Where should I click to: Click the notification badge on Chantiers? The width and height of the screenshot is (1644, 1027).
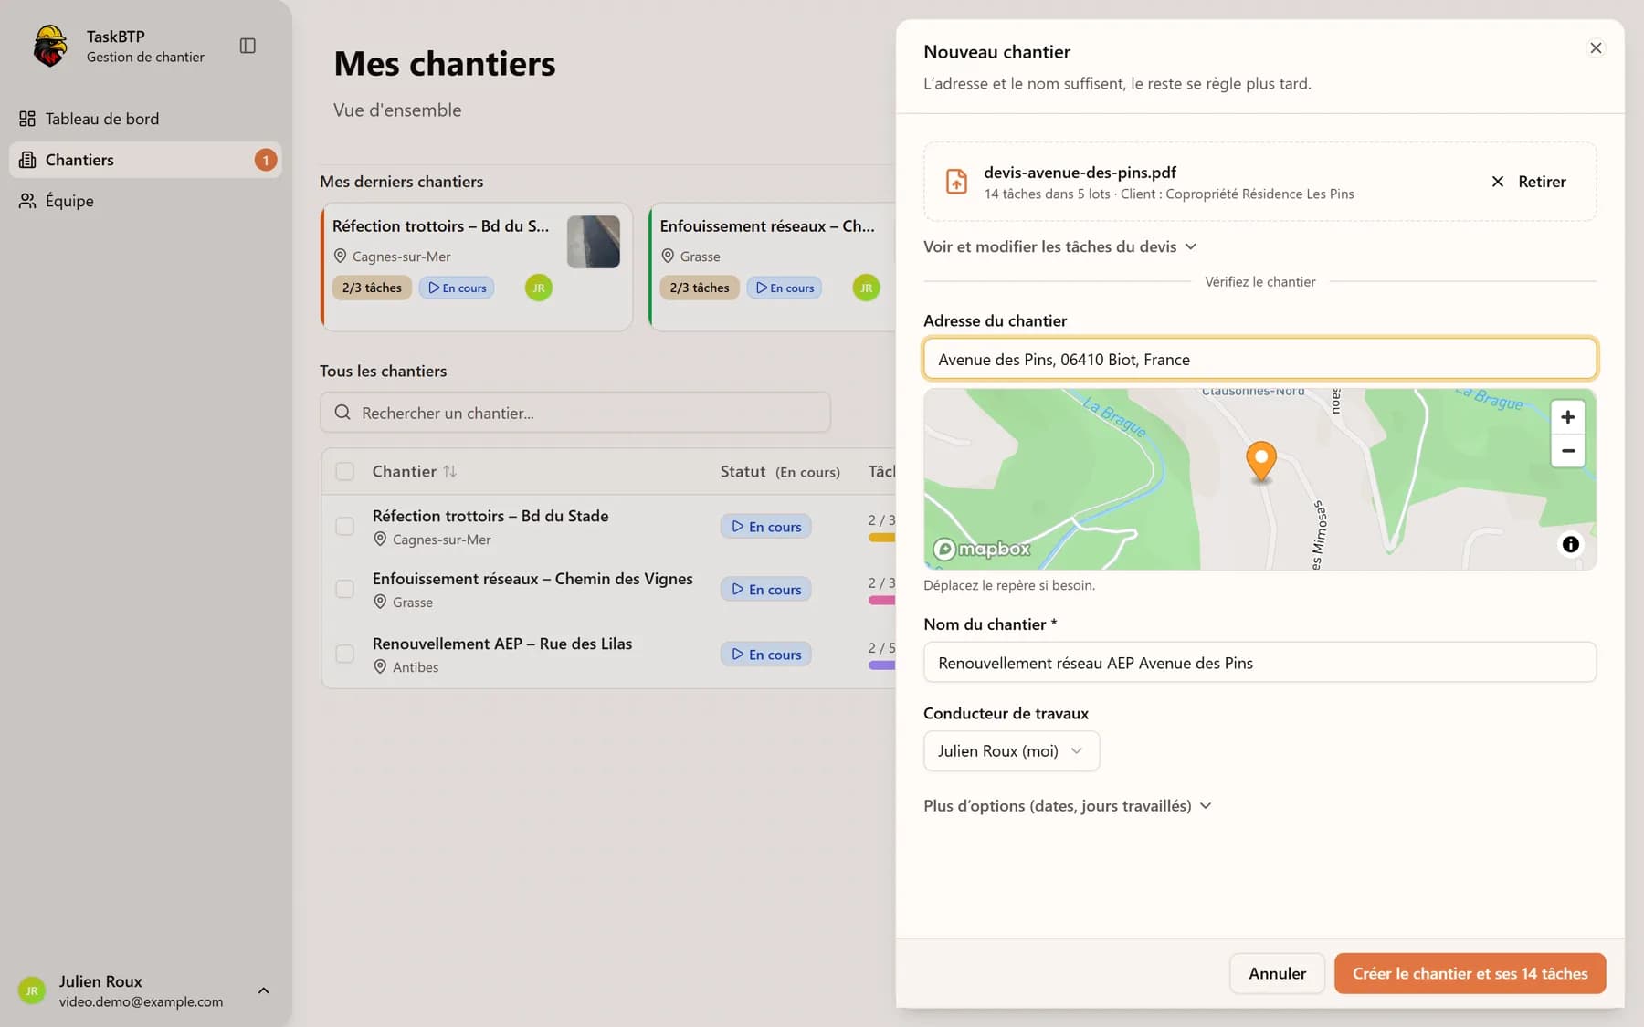point(265,160)
